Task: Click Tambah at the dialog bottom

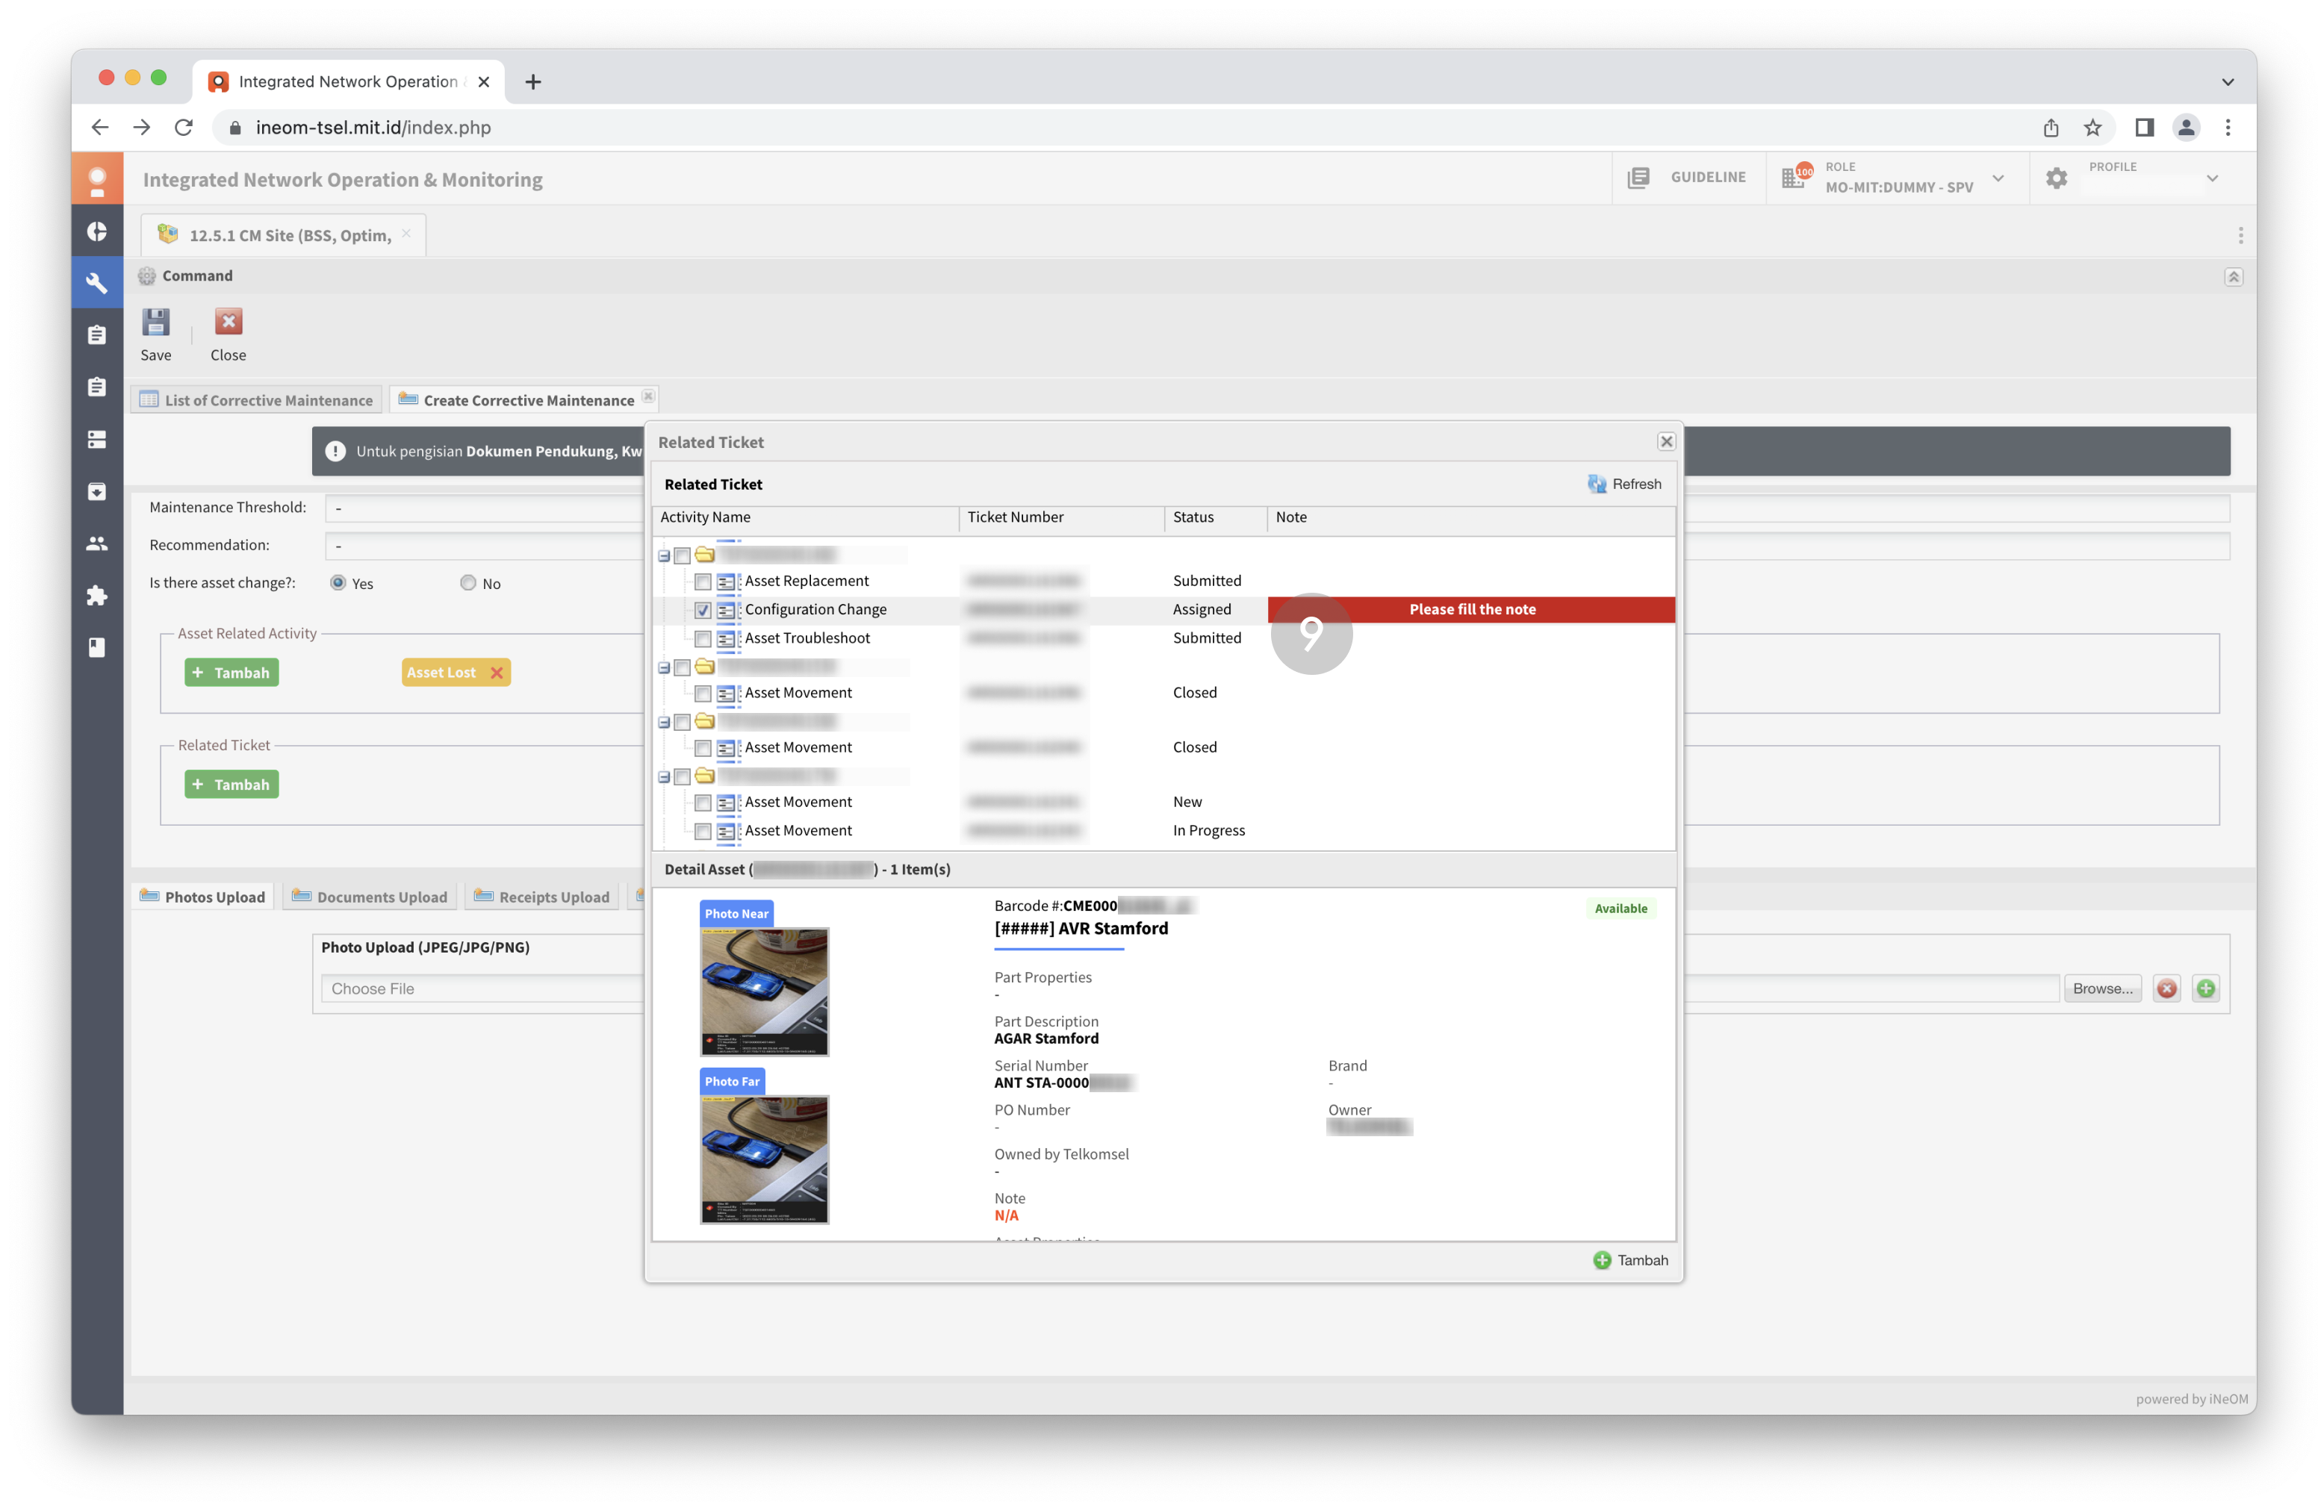Action: point(1630,1260)
